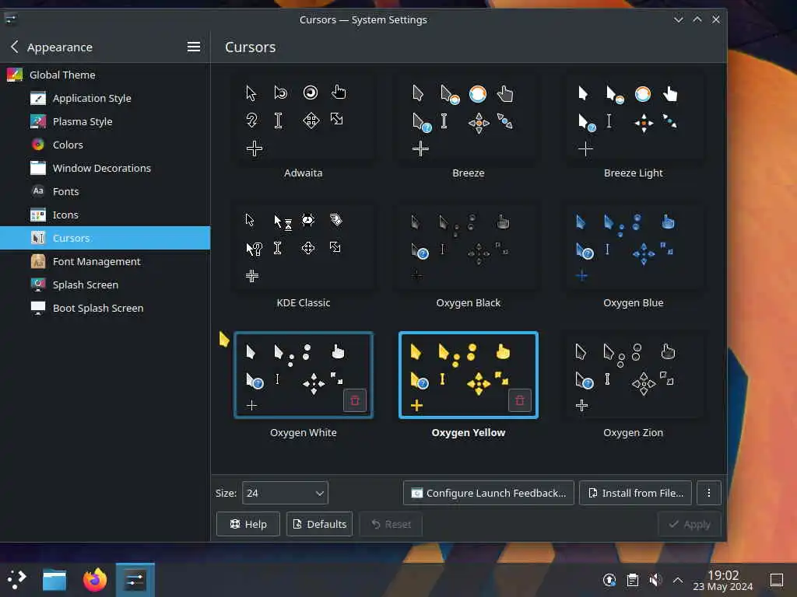Expand hidden system tray icons
Viewport: 797px width, 597px height.
(678, 580)
